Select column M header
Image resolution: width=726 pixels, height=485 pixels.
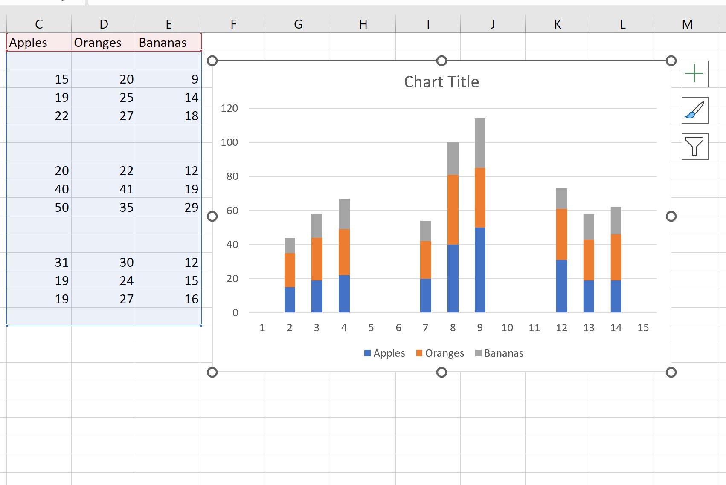687,24
